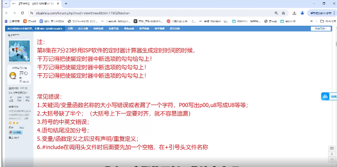Open the tab search dropdown arrow

tap(6, 3)
